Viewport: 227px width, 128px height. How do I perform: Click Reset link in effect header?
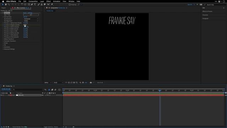[x=25, y=13]
